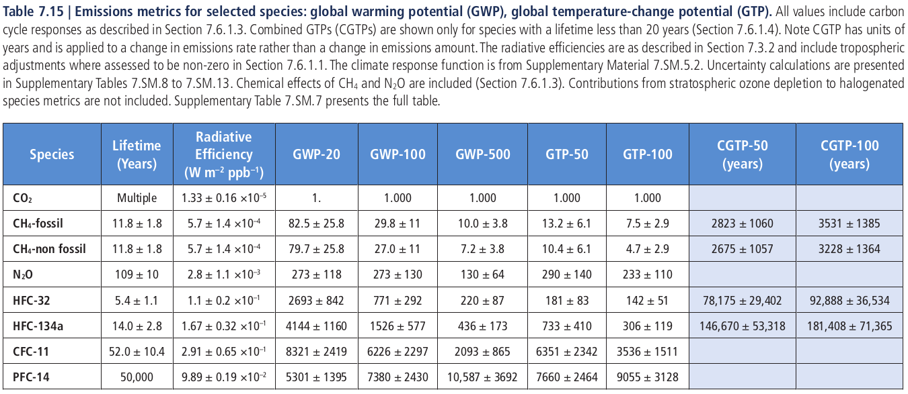Select the HFC-134a row label

click(36, 326)
